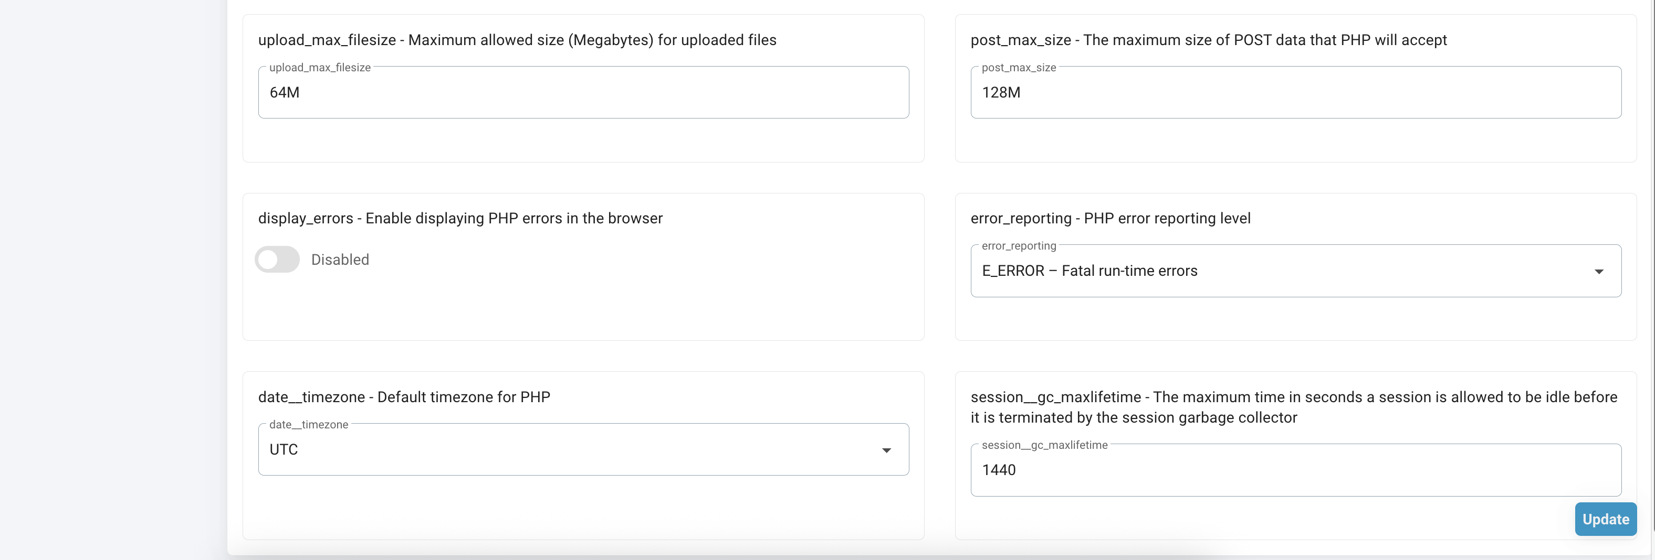
Task: Click the Update button
Action: click(x=1606, y=519)
